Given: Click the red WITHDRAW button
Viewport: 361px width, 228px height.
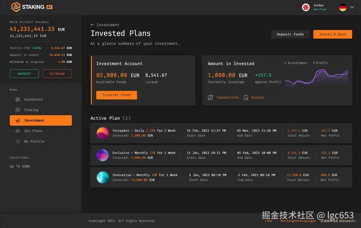Looking at the screenshot, I should tap(57, 74).
